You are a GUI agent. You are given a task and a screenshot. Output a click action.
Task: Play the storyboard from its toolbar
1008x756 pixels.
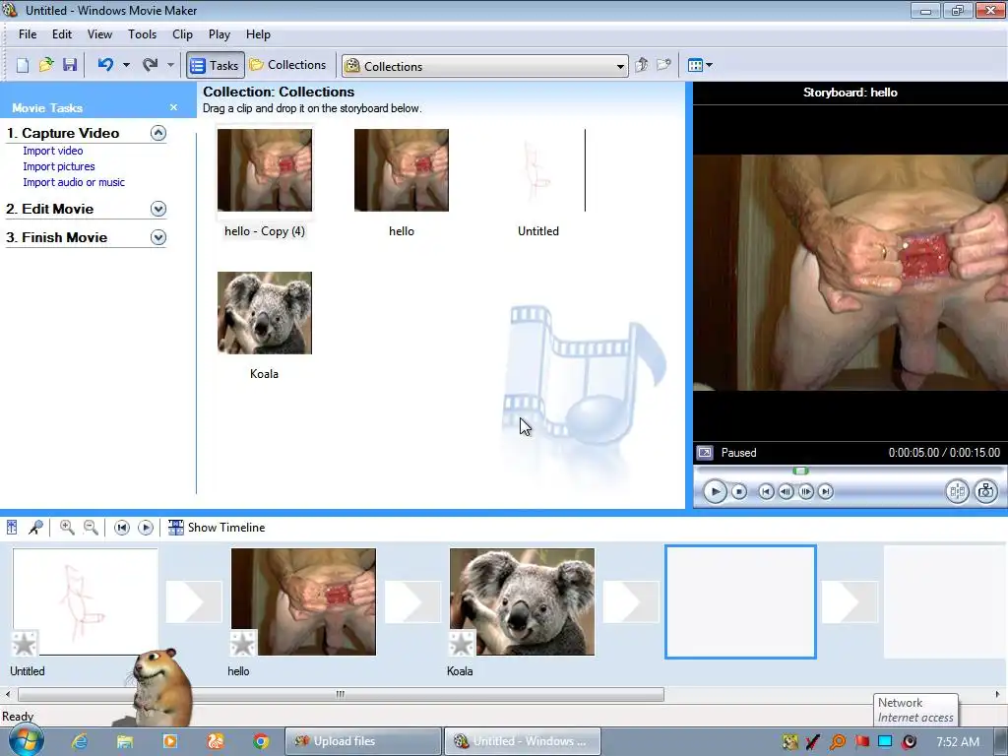(x=146, y=528)
